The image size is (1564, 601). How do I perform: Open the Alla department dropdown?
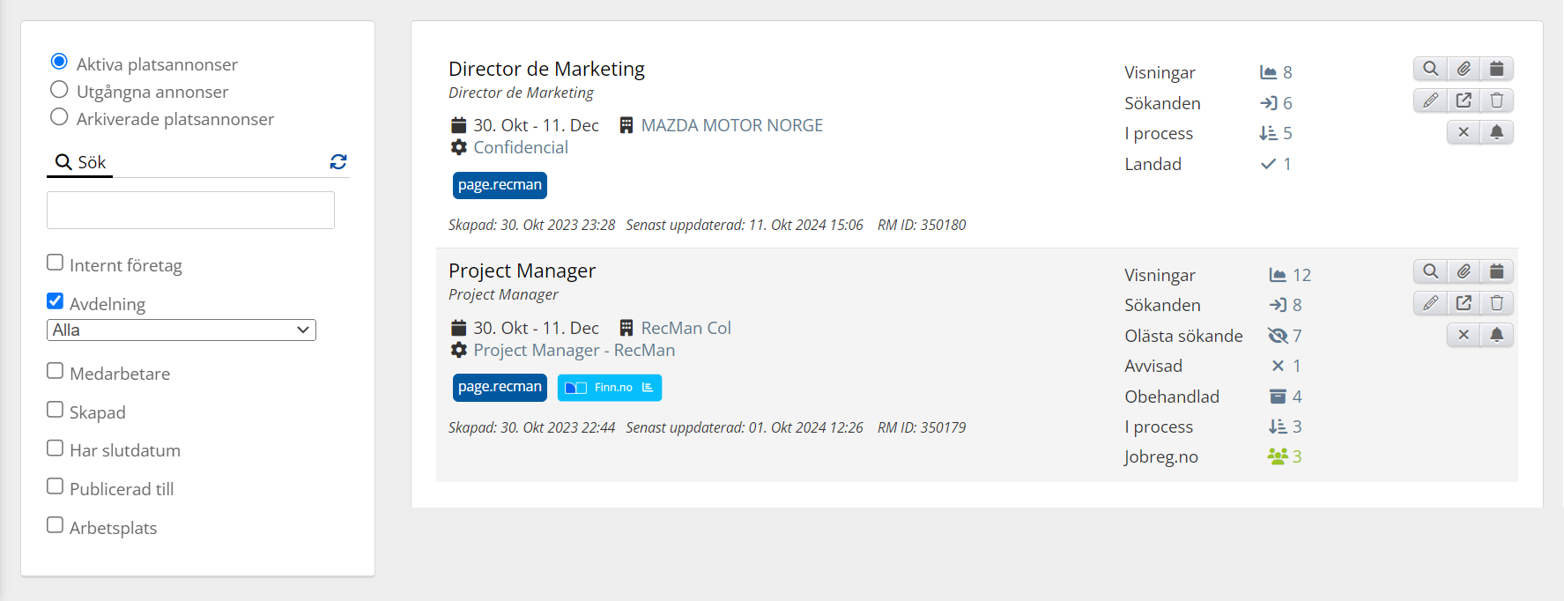(182, 330)
